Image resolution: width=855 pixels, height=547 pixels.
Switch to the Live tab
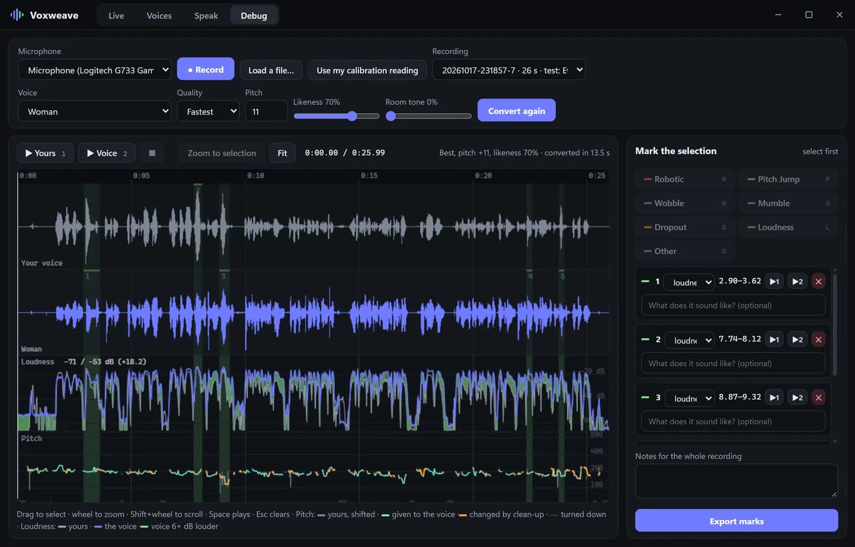116,15
